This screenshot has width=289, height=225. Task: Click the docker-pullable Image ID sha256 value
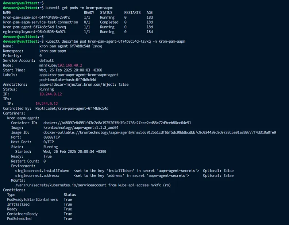[x=159, y=132]
